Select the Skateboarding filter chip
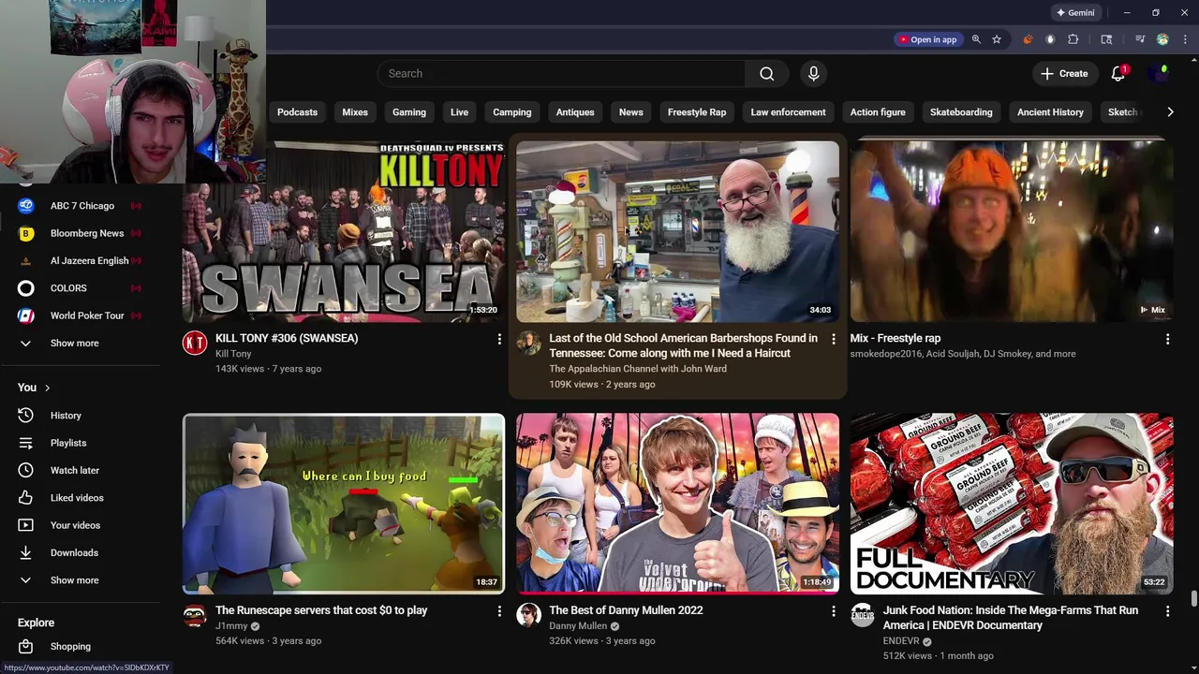 (x=961, y=112)
